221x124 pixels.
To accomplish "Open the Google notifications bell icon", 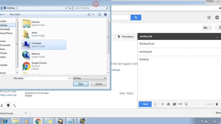I will click(217, 18).
